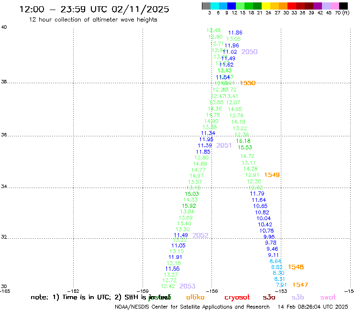Click the s3b pass label 2050
354x311 pixels.
coord(249,52)
